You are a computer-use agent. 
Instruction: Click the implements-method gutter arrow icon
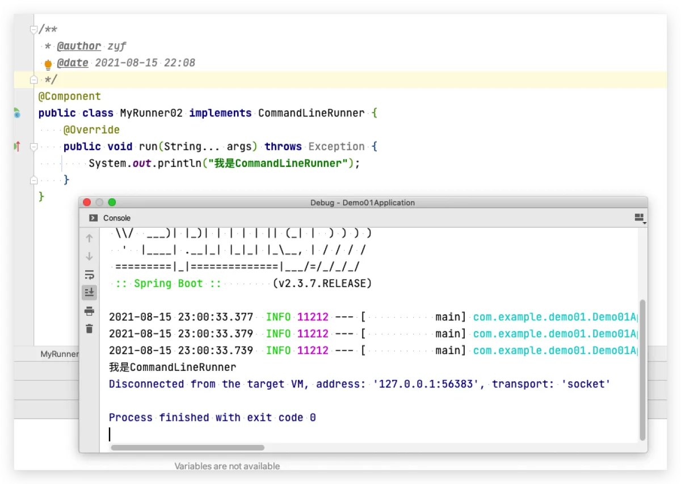17,147
